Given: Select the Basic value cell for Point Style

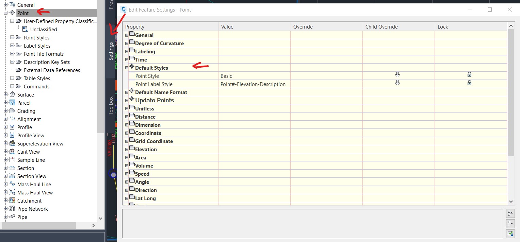Looking at the screenshot, I should [238, 76].
